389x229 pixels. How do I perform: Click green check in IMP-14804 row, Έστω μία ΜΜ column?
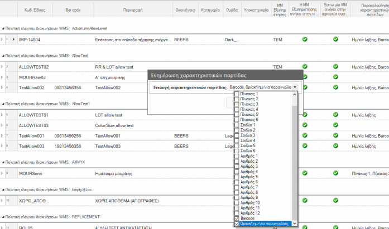[335, 39]
